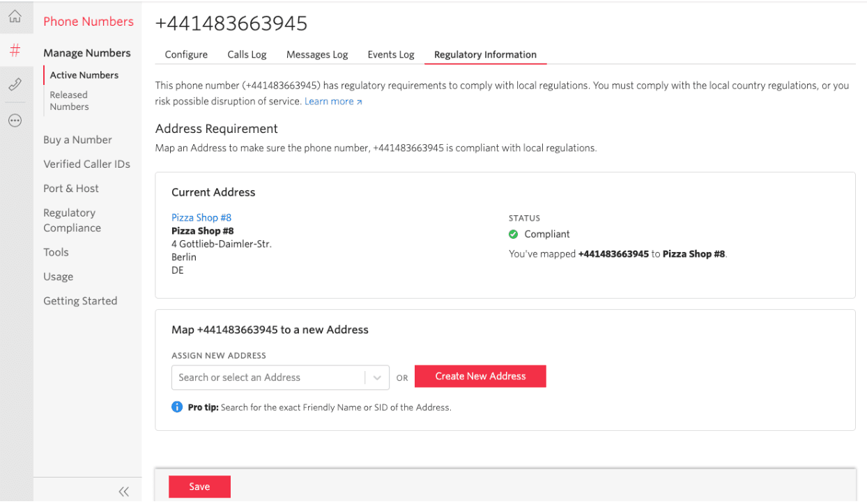Click the green Compliant status checkmark
The height and width of the screenshot is (504, 867).
tap(514, 235)
